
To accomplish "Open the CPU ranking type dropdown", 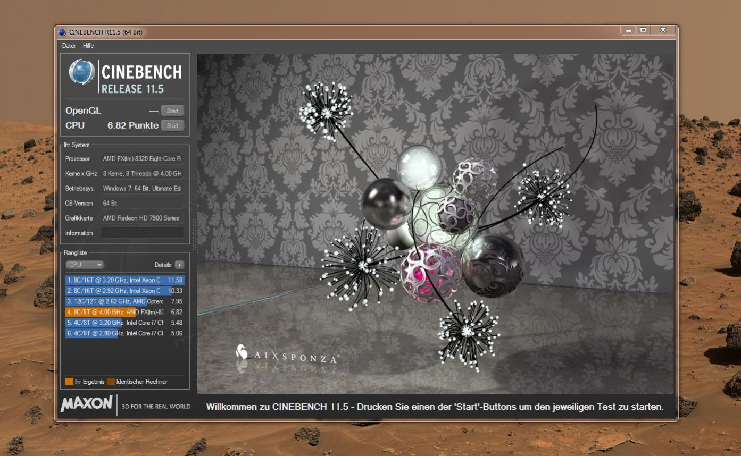I will click(85, 265).
